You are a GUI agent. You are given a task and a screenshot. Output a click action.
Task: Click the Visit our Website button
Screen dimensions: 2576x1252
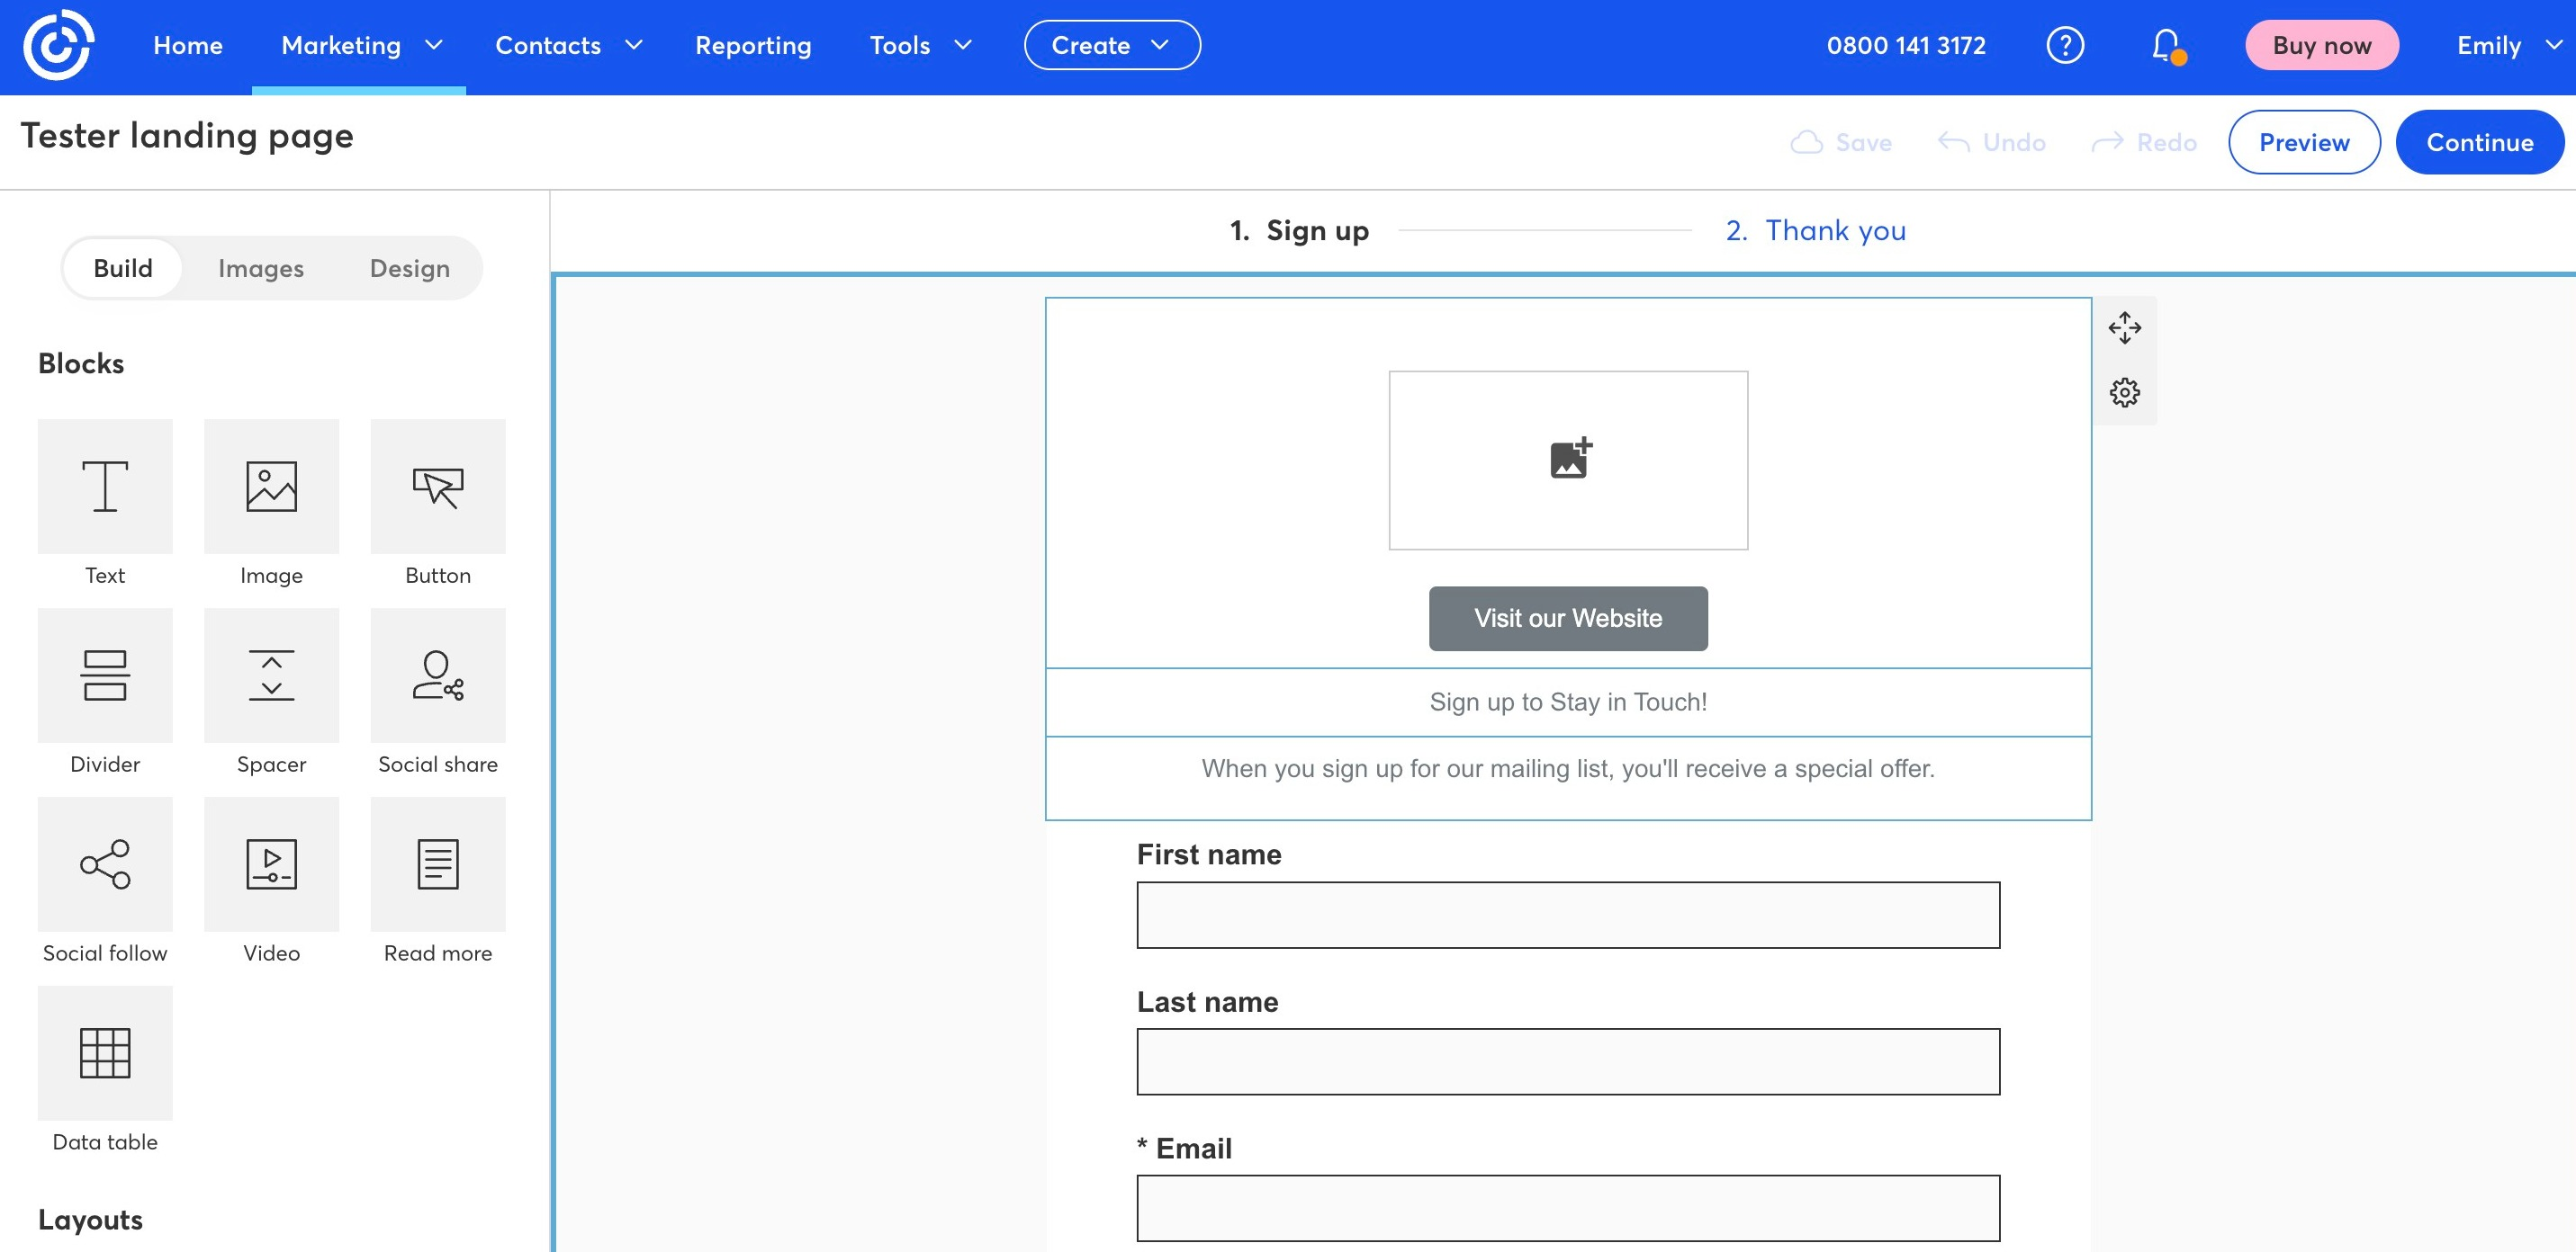tap(1567, 618)
